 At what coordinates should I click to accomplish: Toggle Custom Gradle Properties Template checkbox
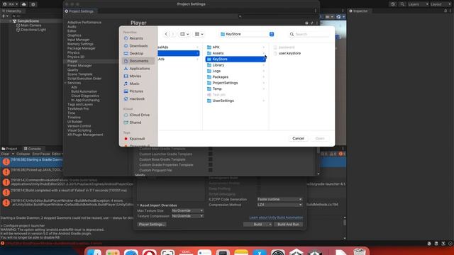(x=211, y=165)
